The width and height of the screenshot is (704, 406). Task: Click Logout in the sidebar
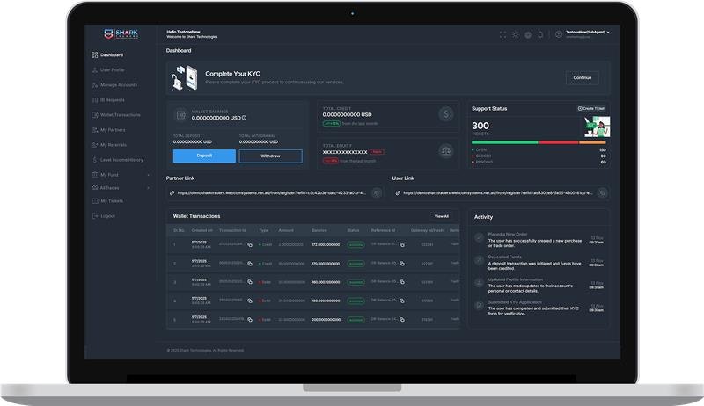coord(107,216)
